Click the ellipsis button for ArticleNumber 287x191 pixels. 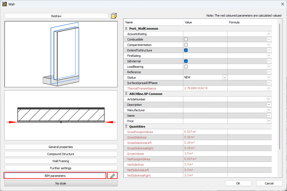[x=269, y=99]
